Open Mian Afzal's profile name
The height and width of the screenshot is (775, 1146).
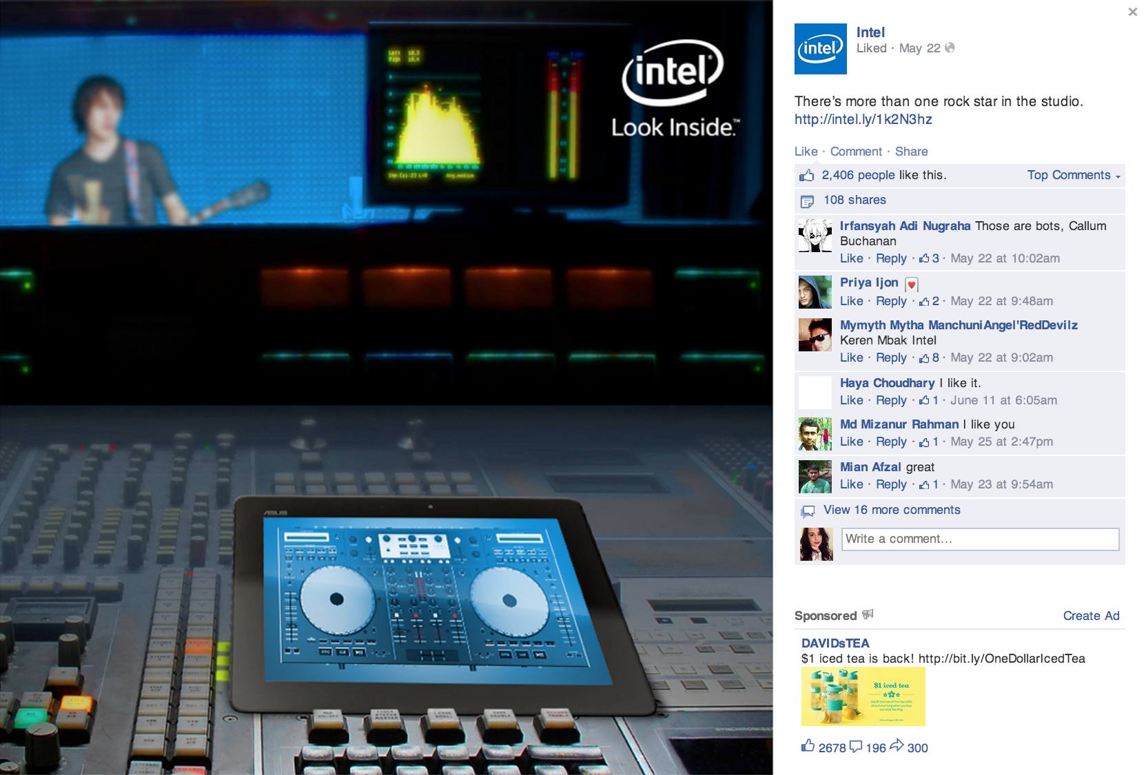pyautogui.click(x=870, y=467)
